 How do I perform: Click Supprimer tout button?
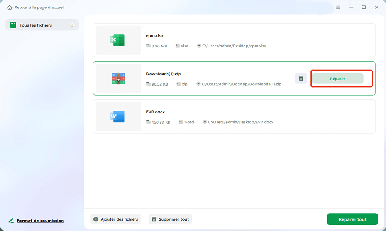[x=170, y=219]
